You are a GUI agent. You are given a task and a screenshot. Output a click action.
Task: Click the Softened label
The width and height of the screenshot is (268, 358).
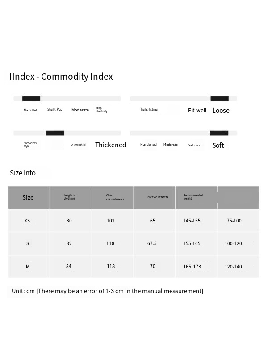[x=194, y=145]
